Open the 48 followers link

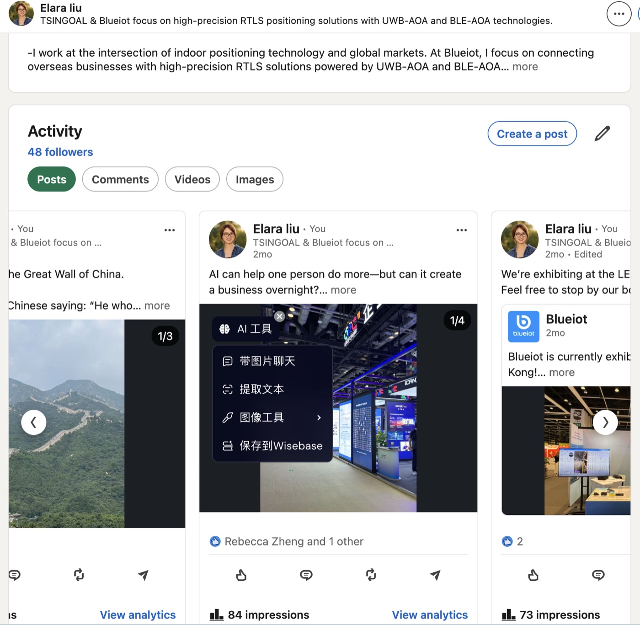[60, 152]
